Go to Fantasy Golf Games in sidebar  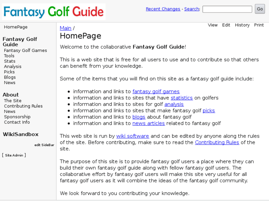(x=26, y=51)
